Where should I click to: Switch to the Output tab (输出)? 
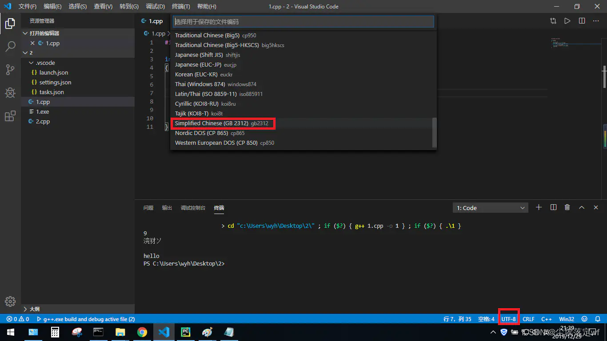167,208
